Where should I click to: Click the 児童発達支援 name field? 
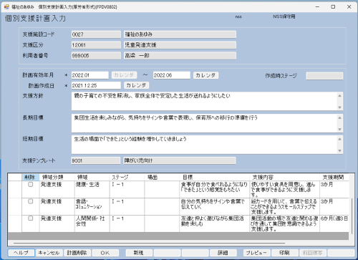point(180,45)
